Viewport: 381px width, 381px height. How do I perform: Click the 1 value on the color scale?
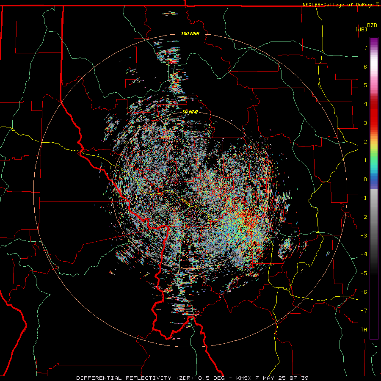pos(365,160)
